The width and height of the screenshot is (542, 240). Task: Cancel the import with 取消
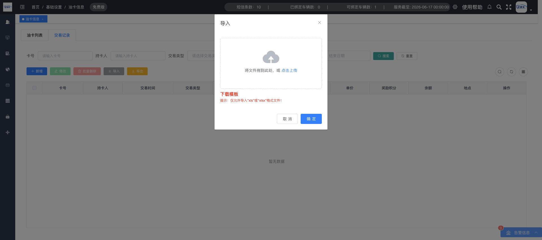pos(287,119)
